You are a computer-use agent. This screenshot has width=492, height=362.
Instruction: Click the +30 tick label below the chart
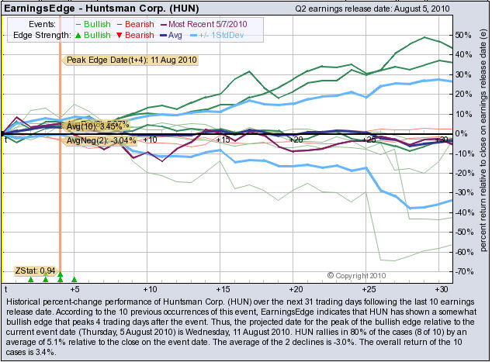tap(442, 289)
